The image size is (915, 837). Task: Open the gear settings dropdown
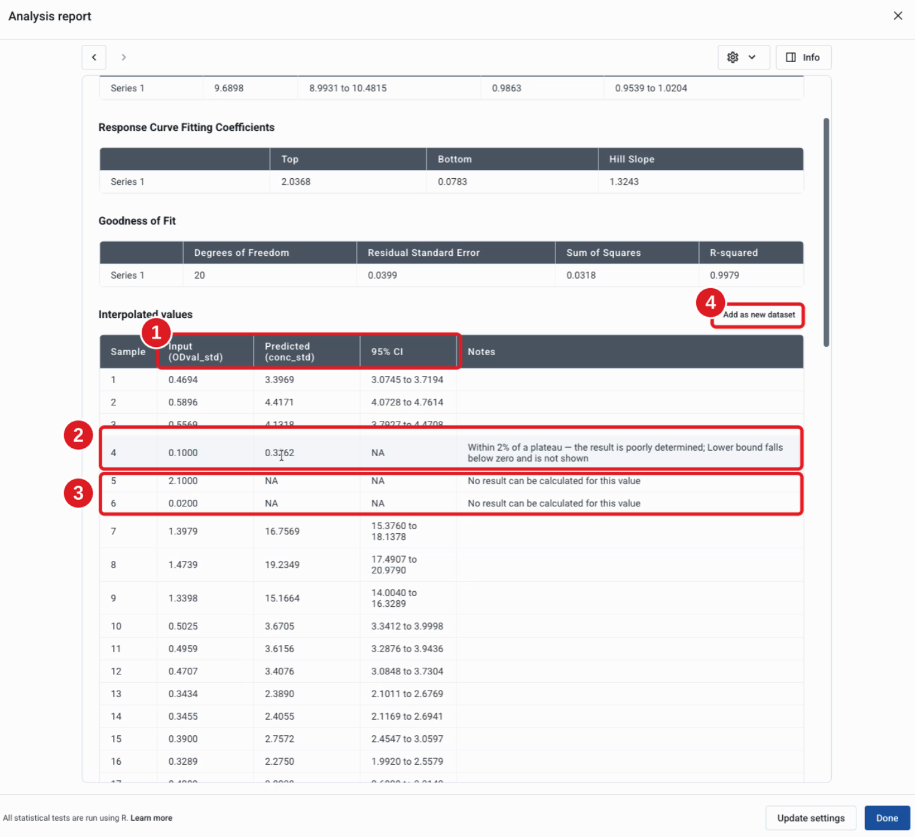coord(743,57)
